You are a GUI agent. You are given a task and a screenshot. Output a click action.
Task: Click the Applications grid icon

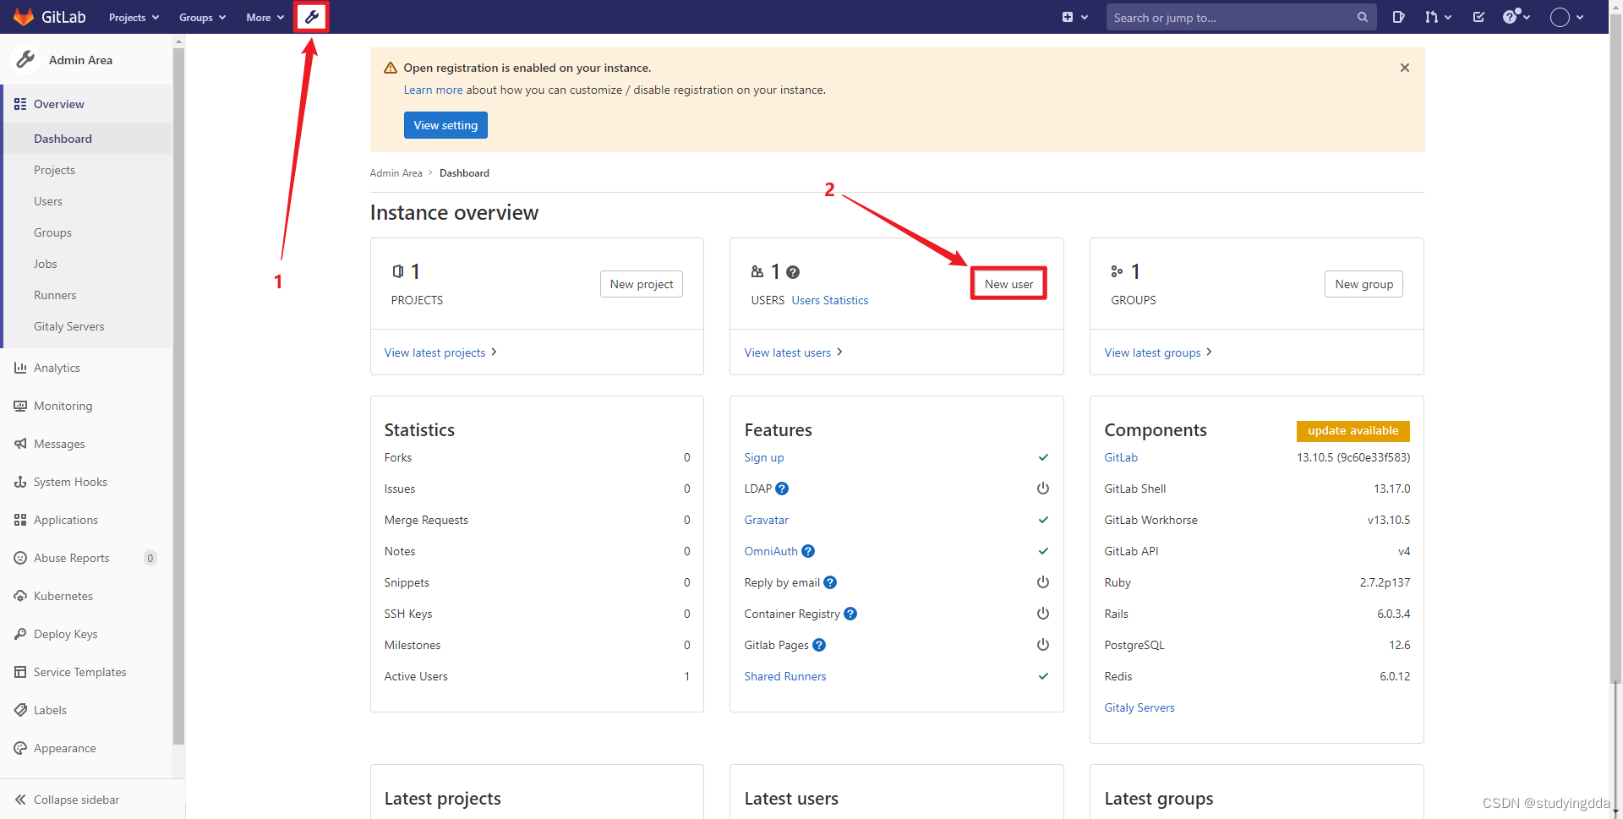(x=20, y=520)
